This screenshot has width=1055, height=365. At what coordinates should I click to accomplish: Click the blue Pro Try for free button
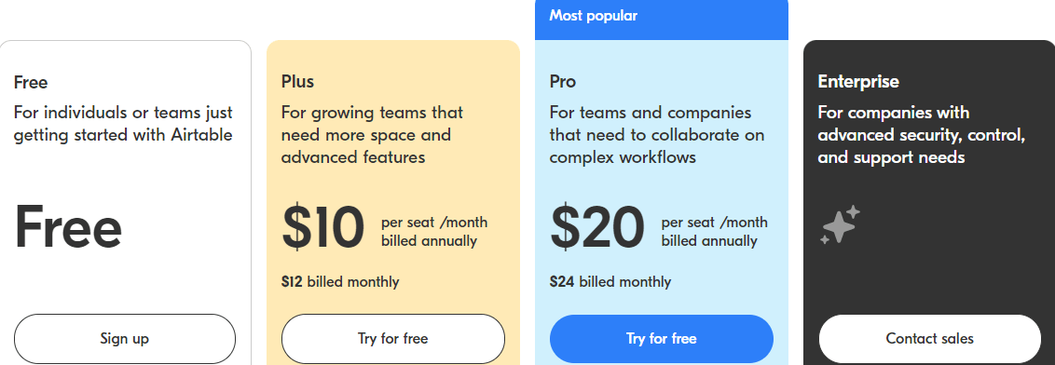point(662,339)
